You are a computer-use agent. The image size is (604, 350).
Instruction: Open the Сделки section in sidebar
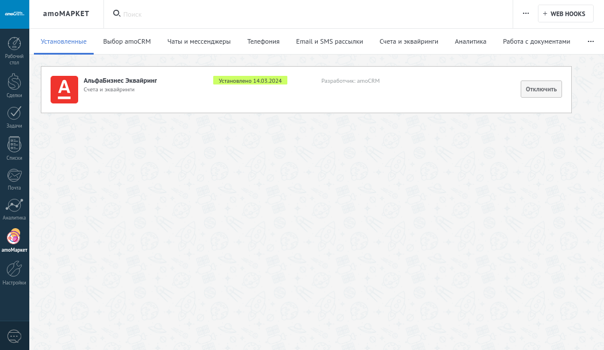click(x=14, y=86)
